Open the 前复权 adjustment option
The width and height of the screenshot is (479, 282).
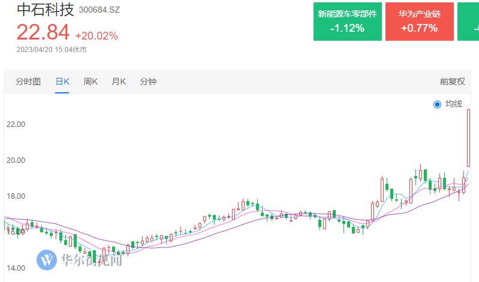pyautogui.click(x=452, y=81)
